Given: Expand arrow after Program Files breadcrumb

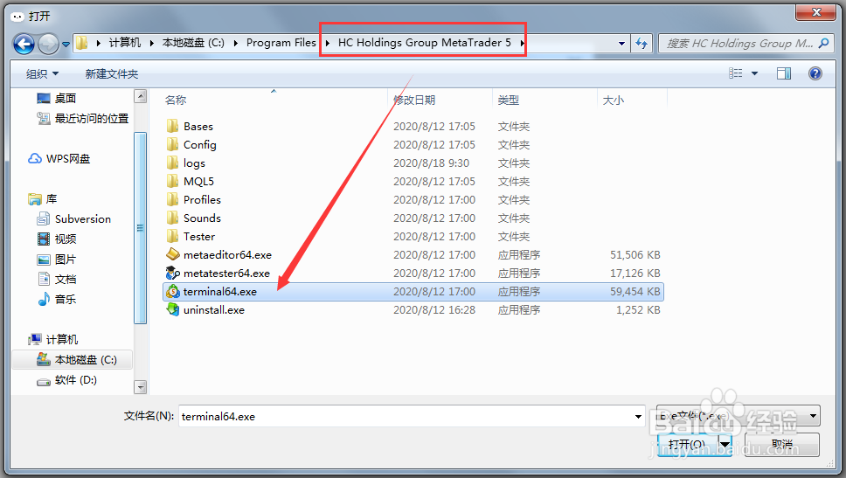Looking at the screenshot, I should tap(327, 43).
